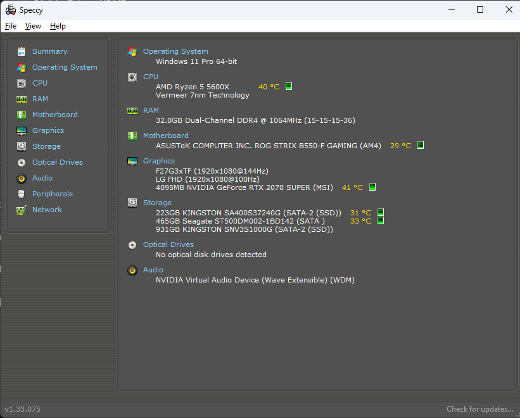Screen dimensions: 520x418
Task: Click the Network icon in sidebar
Action: (x=22, y=210)
